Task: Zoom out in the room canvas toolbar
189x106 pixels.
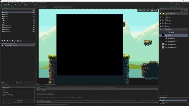Action: point(142,11)
